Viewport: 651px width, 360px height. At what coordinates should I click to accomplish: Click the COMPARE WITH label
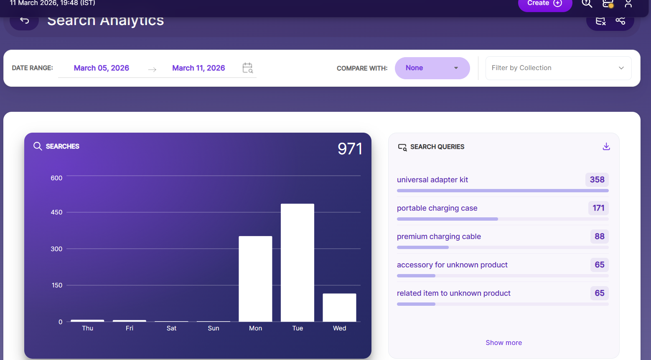[362, 68]
